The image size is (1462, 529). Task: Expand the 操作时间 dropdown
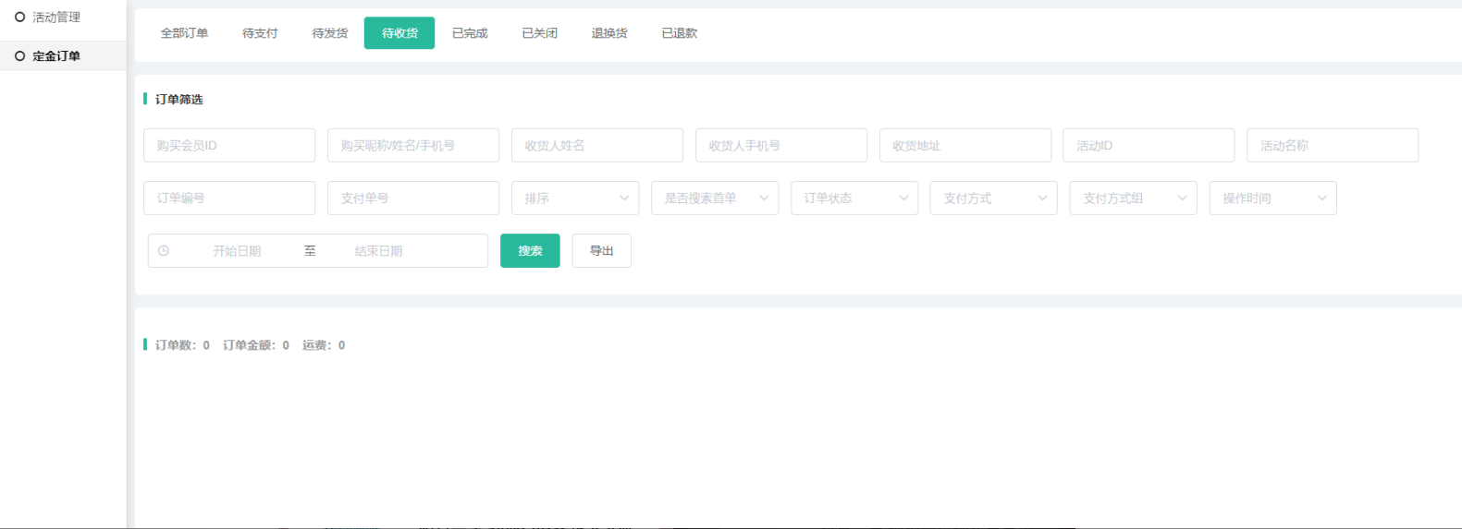click(1272, 198)
